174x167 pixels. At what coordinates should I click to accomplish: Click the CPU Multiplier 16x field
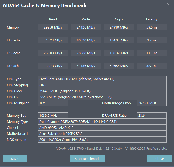click(x=53, y=103)
